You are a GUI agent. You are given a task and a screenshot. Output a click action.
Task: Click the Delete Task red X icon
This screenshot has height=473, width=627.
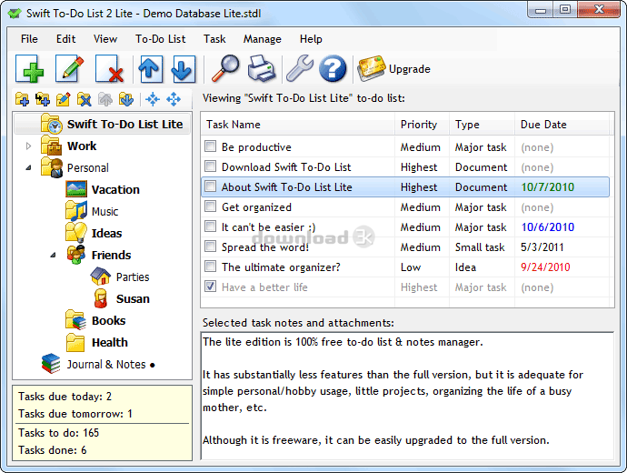point(109,69)
